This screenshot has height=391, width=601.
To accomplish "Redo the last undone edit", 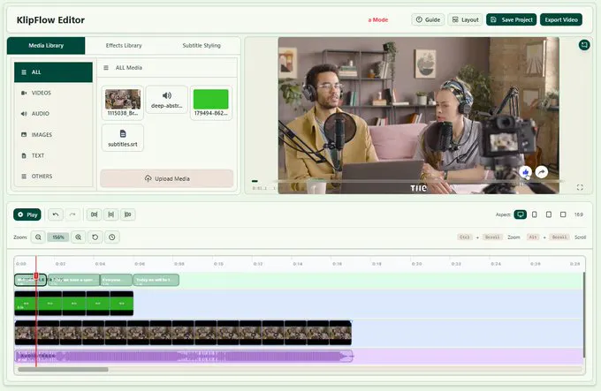I will point(72,214).
